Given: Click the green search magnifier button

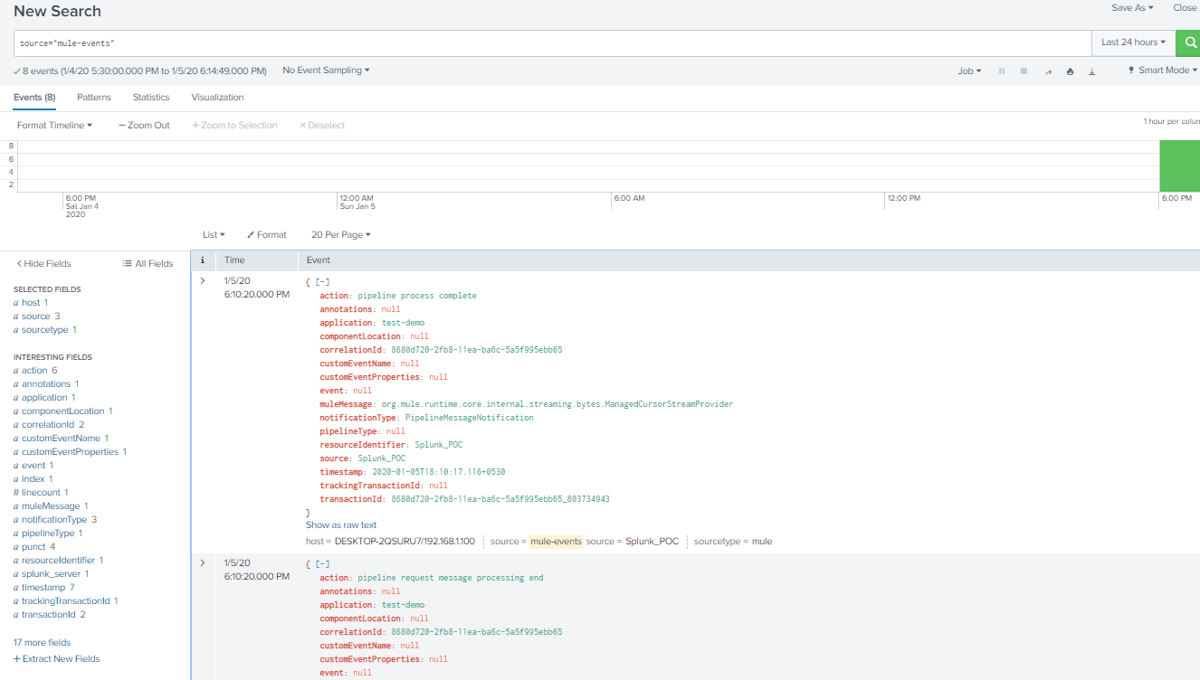Looking at the screenshot, I should coord(1187,42).
